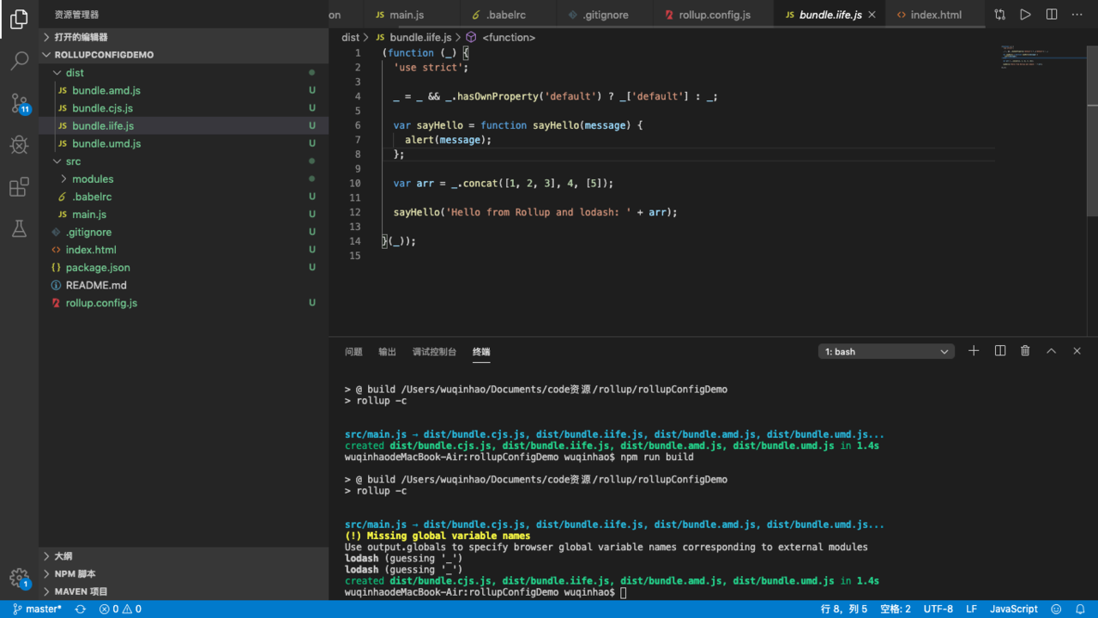Image resolution: width=1098 pixels, height=618 pixels.
Task: Open rollup.config.js in the file tree
Action: click(184, 303)
